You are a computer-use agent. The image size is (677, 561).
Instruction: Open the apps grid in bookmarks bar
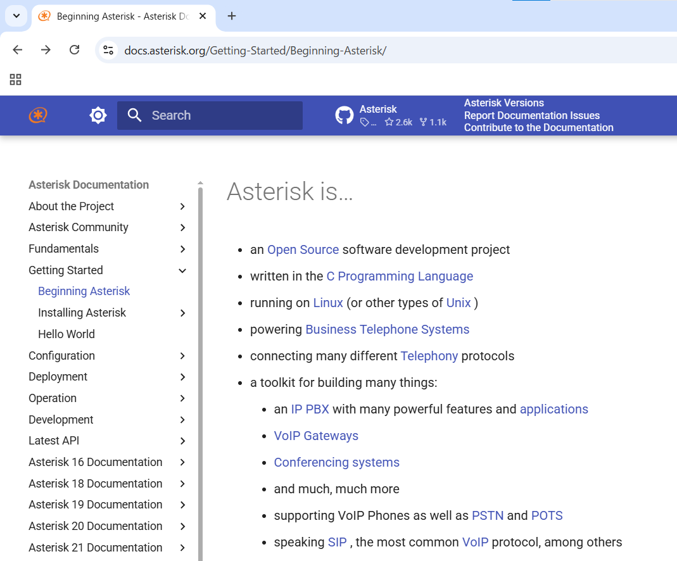[x=16, y=79]
